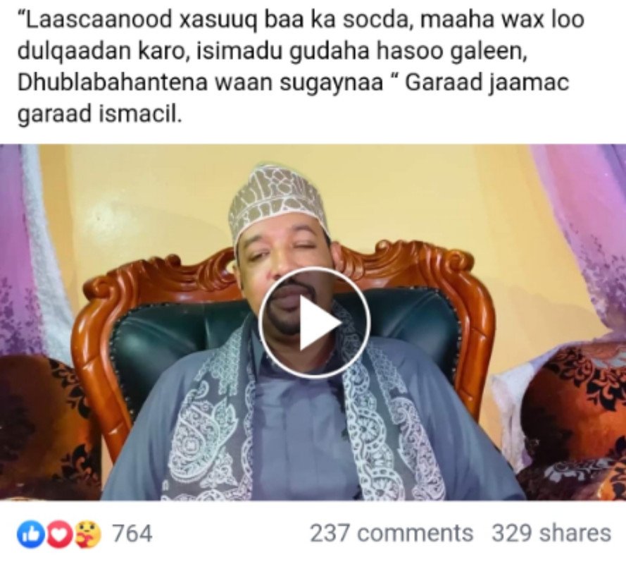The image size is (626, 564).
Task: Click the caption's first word Laascaanood
Action: click(x=95, y=20)
